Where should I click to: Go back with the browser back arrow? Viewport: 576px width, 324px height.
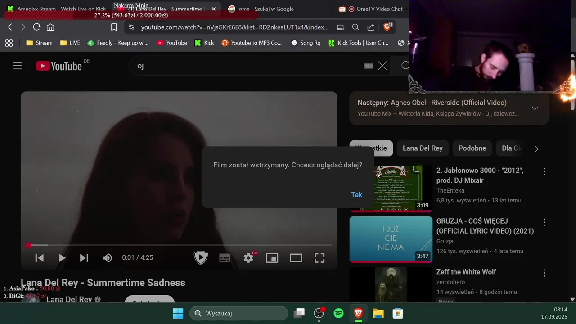click(10, 27)
